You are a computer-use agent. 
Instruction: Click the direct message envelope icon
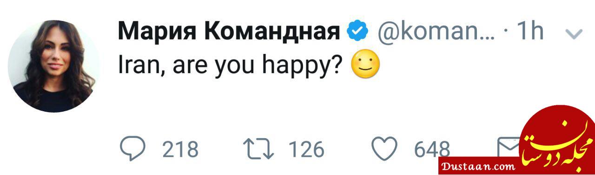tap(510, 148)
